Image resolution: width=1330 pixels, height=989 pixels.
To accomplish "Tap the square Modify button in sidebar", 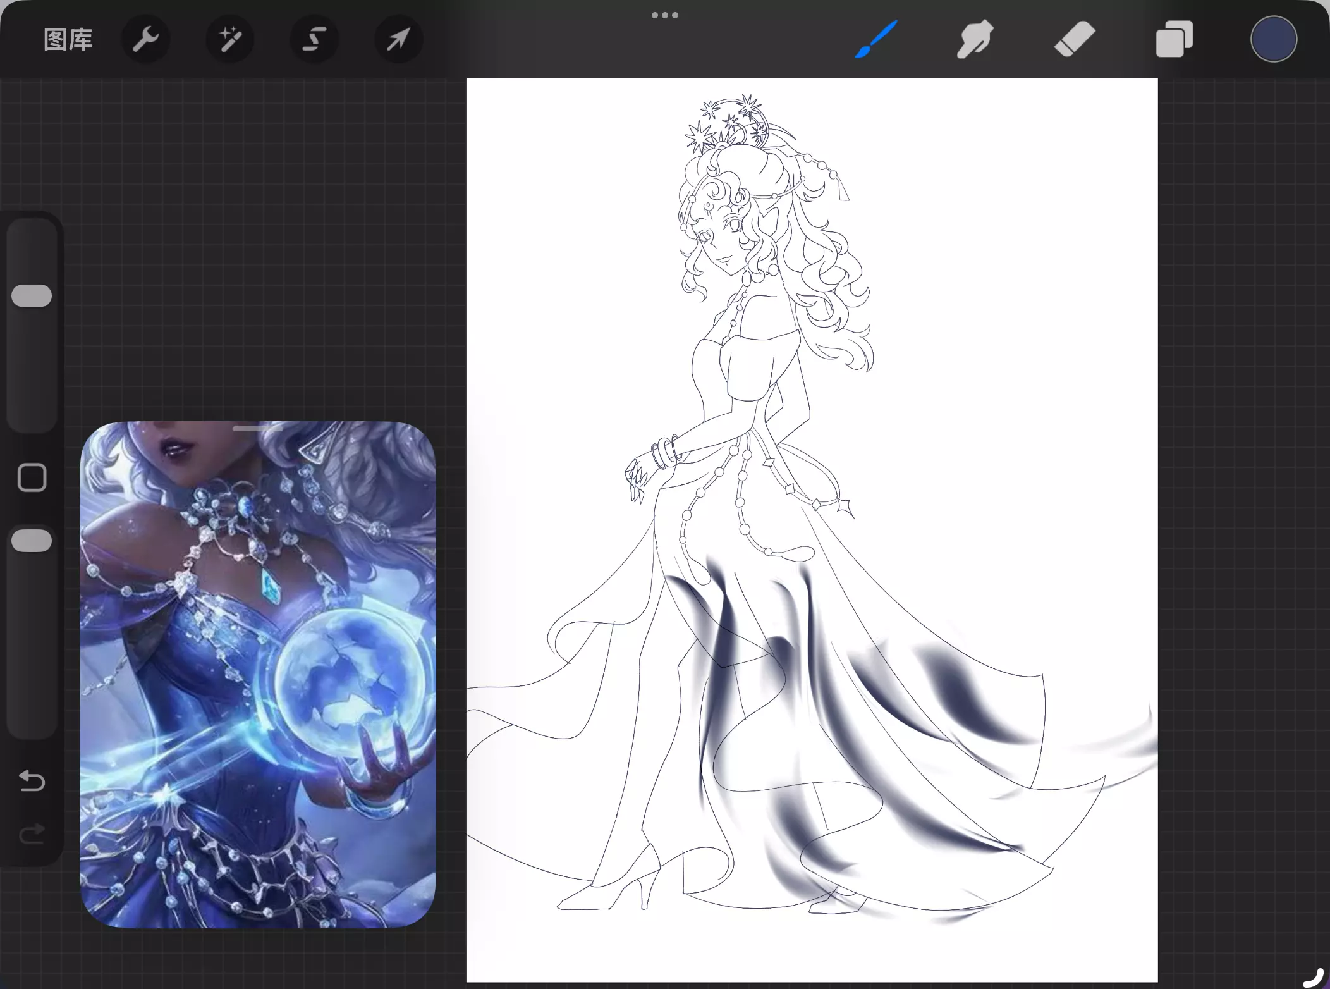I will (x=32, y=477).
